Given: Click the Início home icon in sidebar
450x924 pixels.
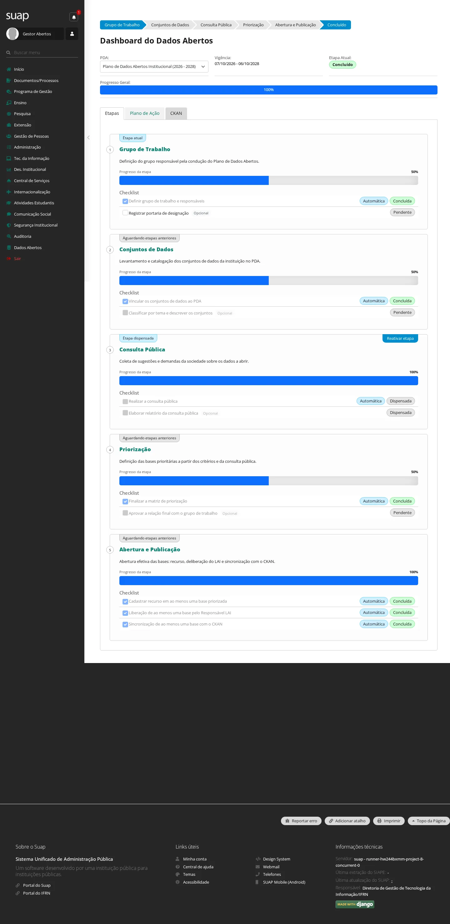Looking at the screenshot, I should pyautogui.click(x=9, y=69).
